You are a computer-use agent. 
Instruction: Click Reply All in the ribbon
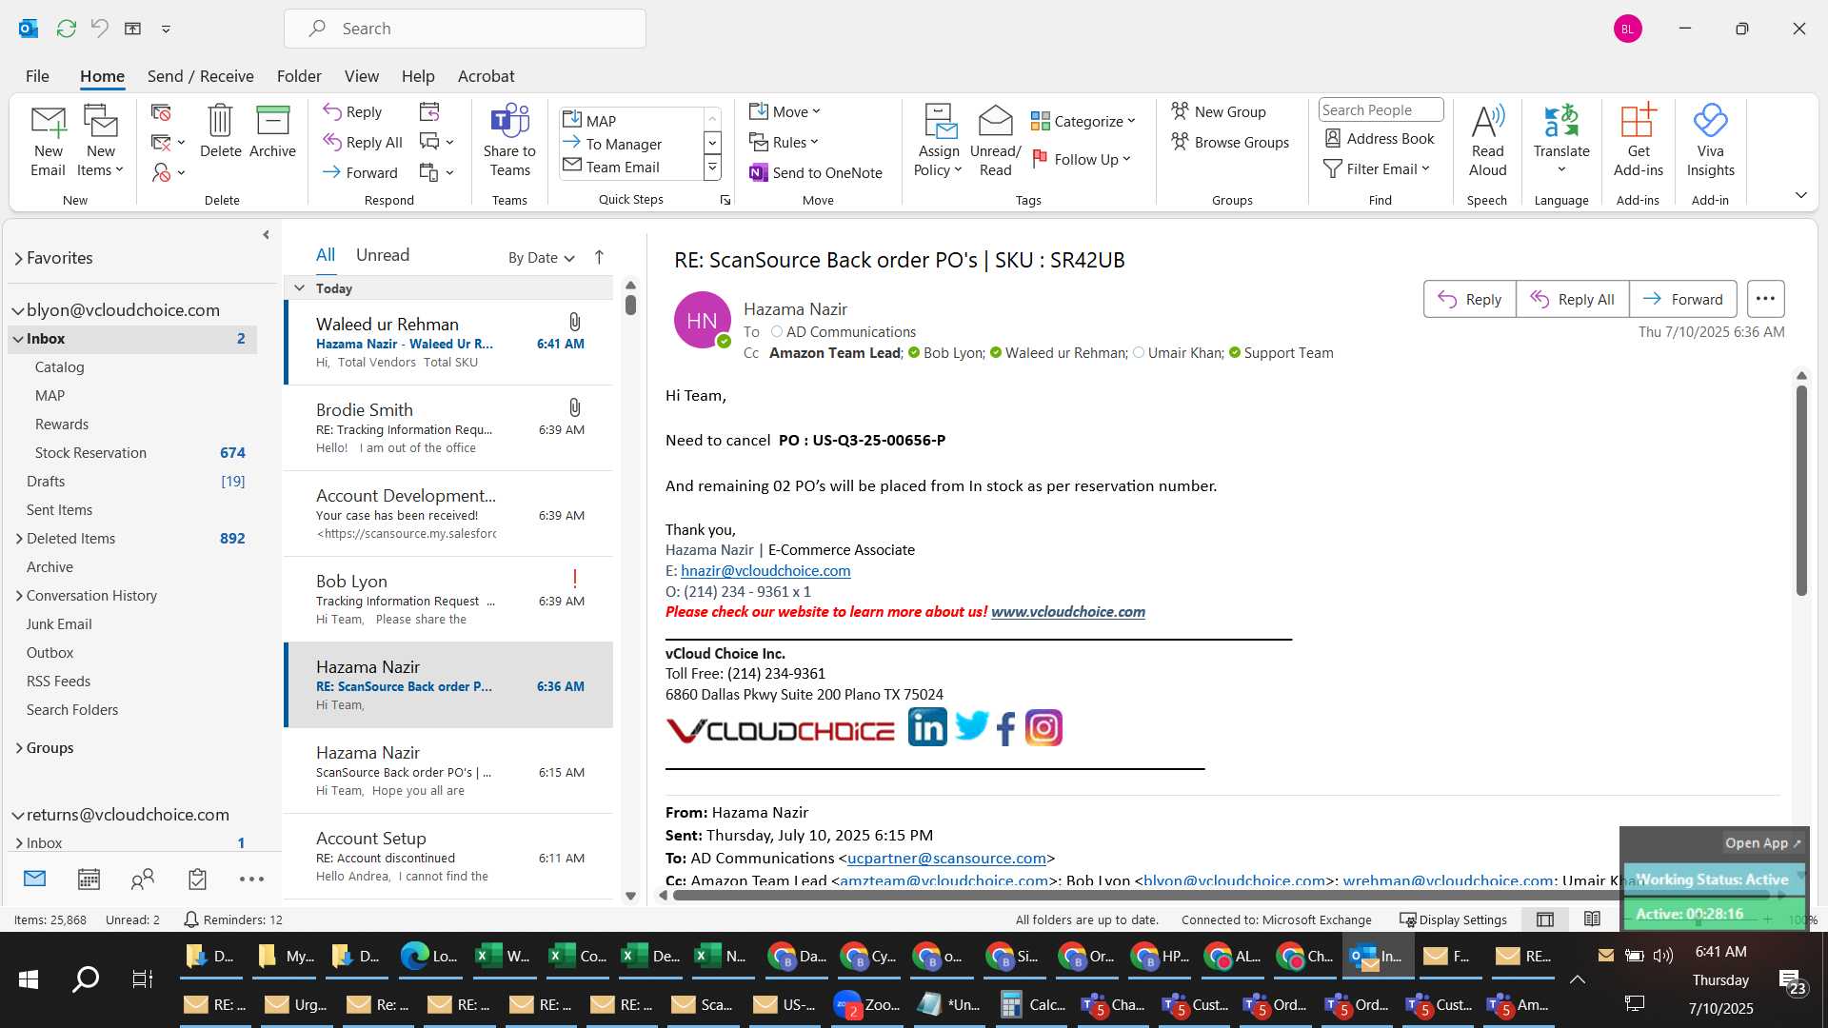tap(363, 142)
